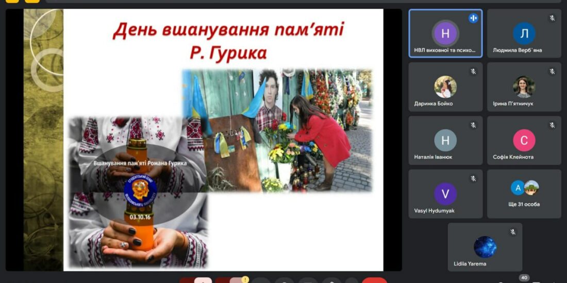This screenshot has height=283, width=567.
Task: Click the shared presentation slide about Р. Гурика
Action: pos(223,140)
